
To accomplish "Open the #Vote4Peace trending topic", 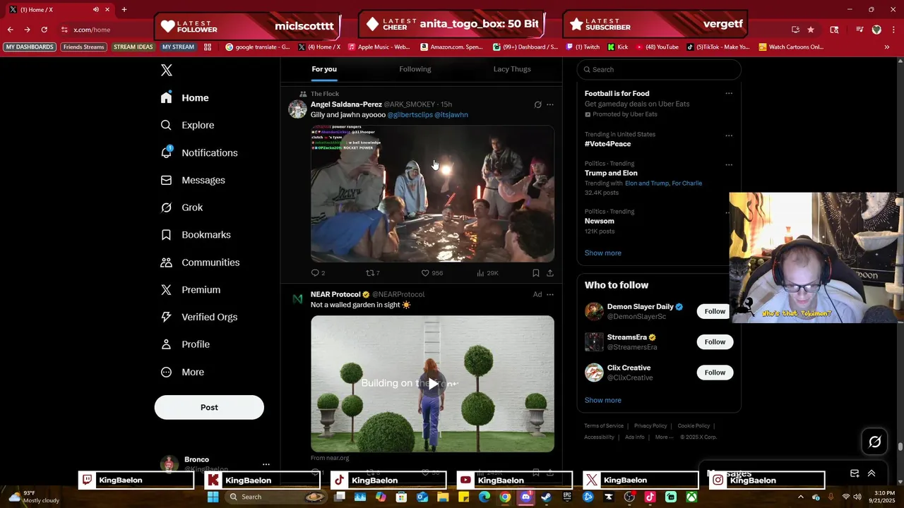I will click(x=608, y=144).
